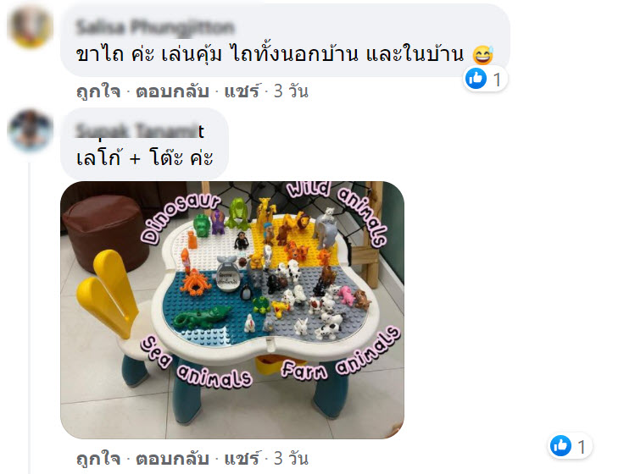
Task: Open the toy table photo attachment
Action: pos(232,310)
